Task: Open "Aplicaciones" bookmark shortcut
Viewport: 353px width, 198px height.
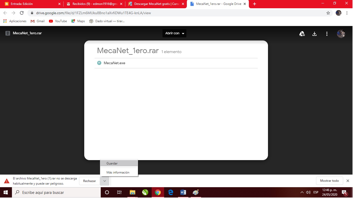Action: [x=15, y=21]
